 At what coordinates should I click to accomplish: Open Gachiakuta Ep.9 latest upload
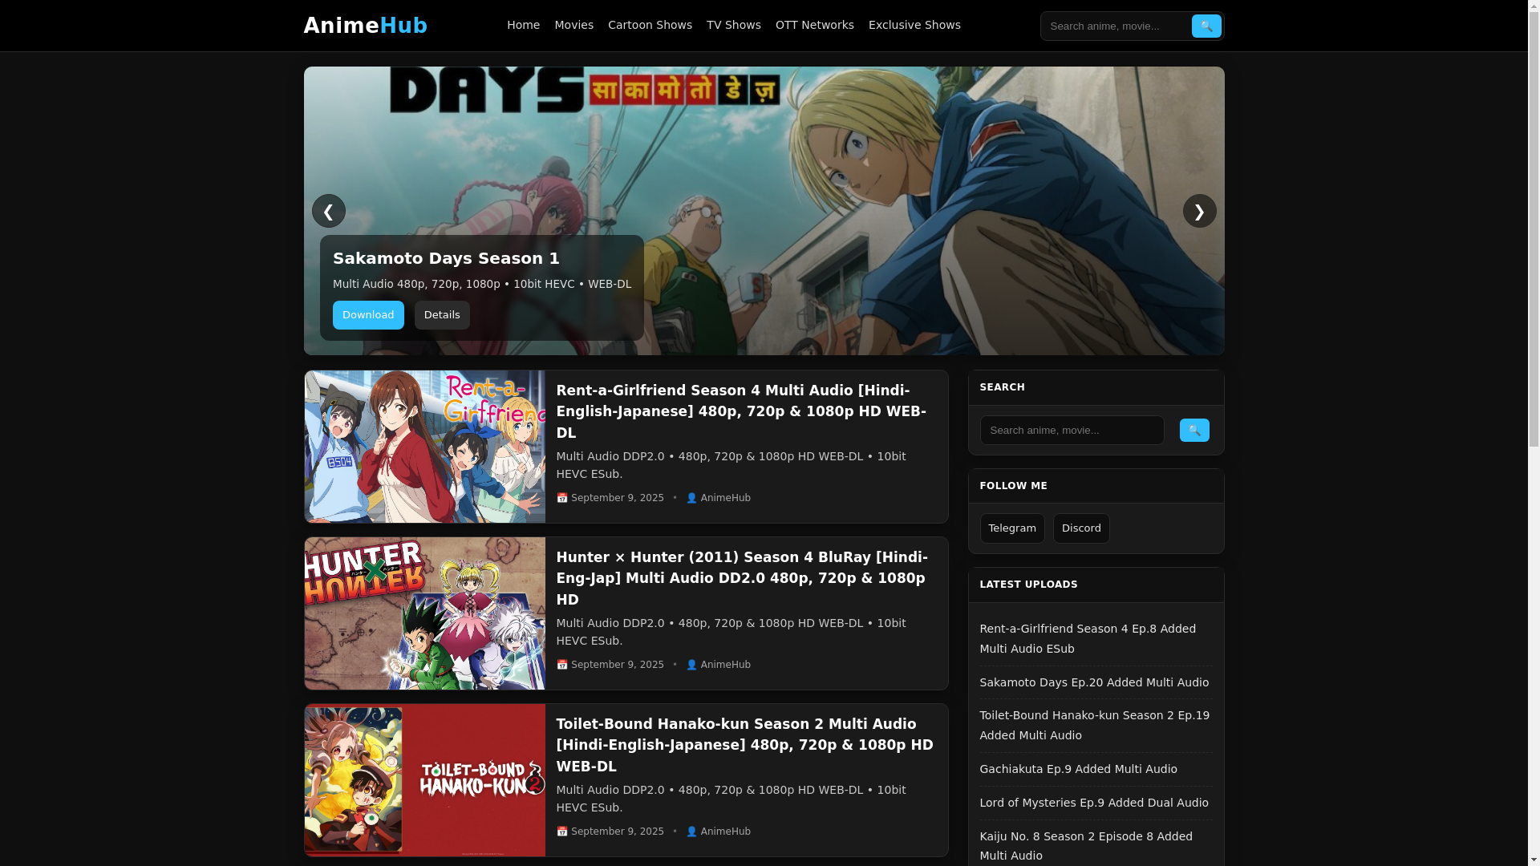click(1079, 769)
